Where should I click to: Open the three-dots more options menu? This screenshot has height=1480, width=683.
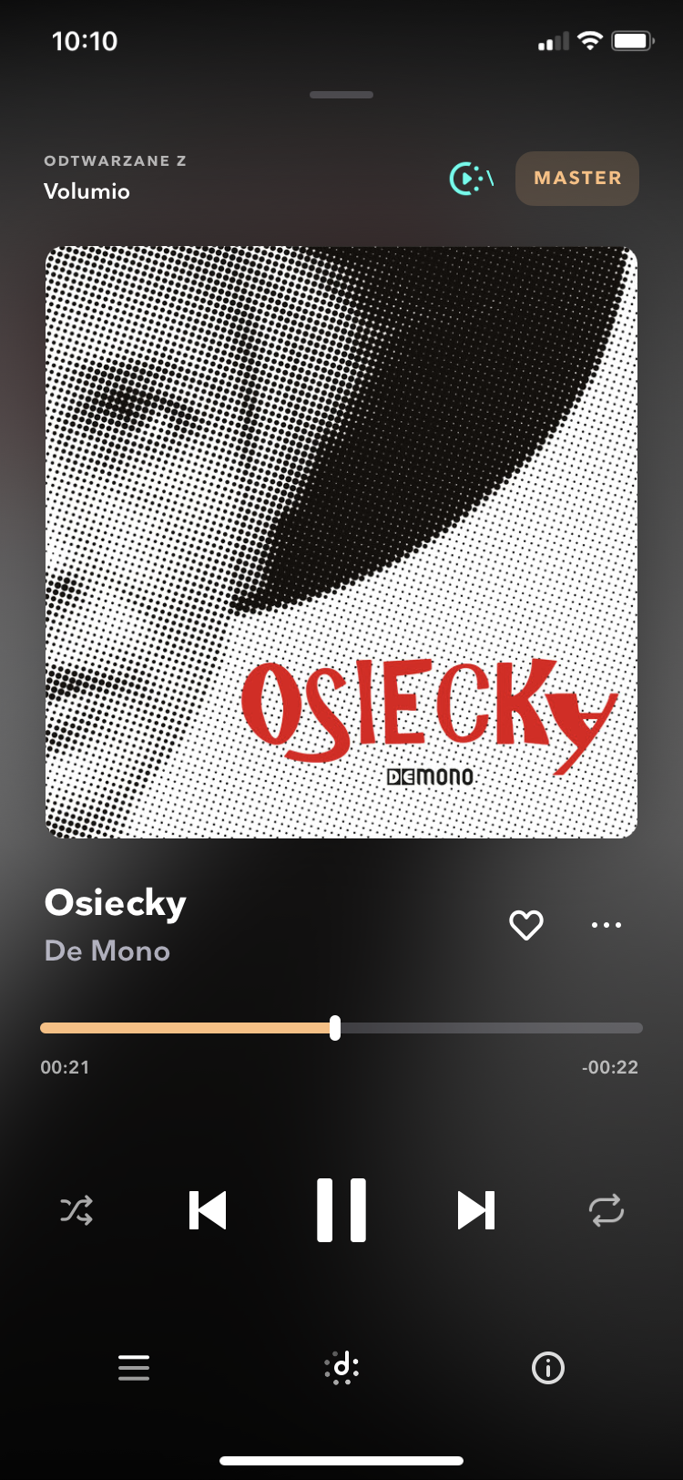coord(607,925)
